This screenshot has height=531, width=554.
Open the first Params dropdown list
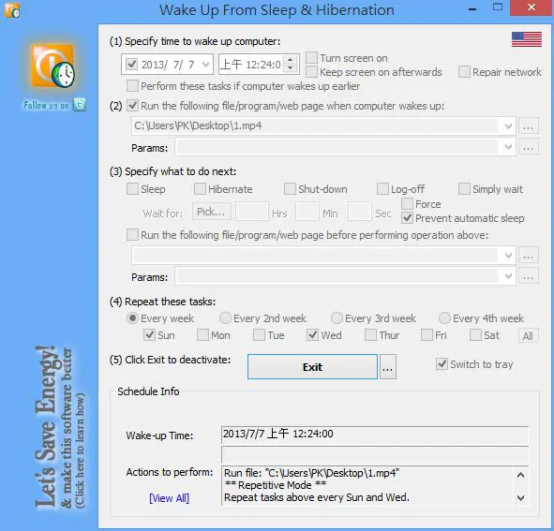click(508, 147)
